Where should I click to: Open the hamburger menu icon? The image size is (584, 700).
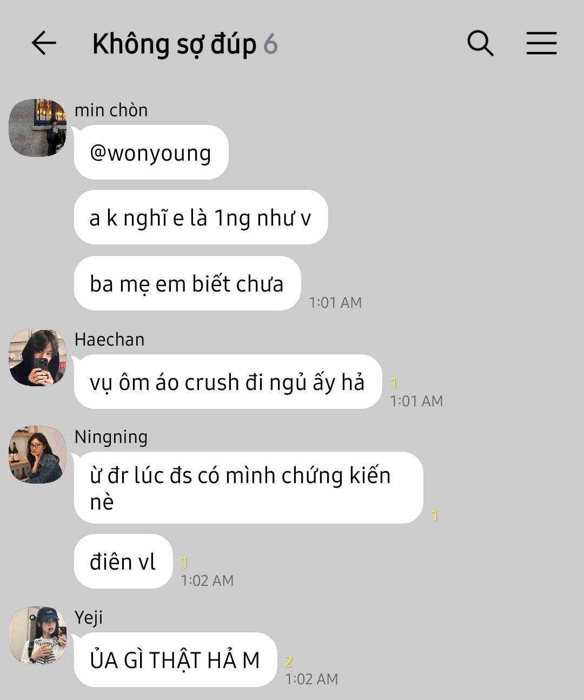[x=541, y=43]
